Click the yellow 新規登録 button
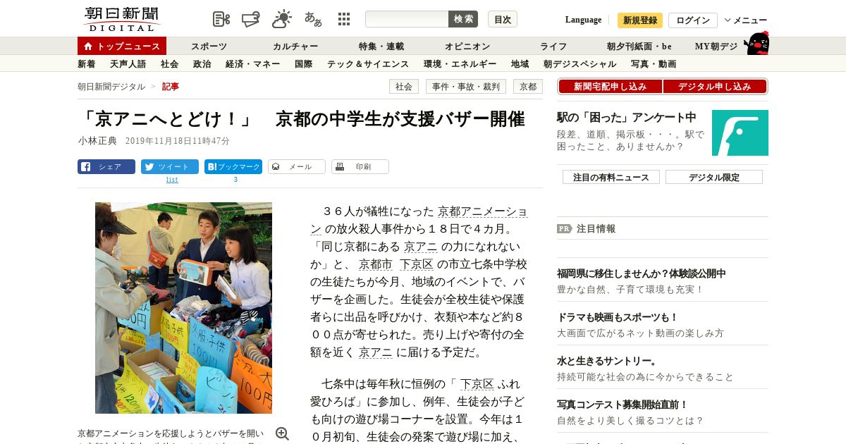846x444 pixels. (640, 20)
